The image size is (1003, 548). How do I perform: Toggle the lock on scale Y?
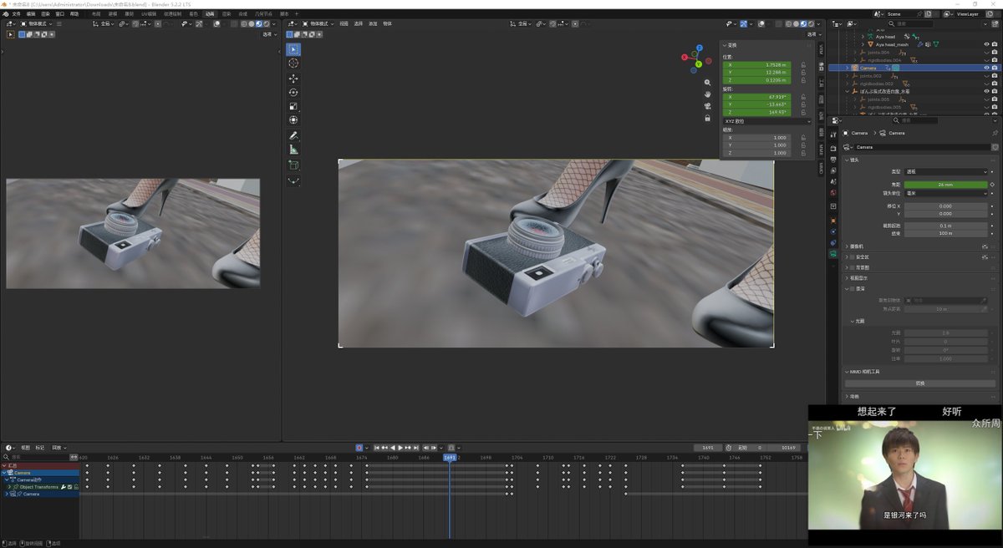tap(803, 145)
